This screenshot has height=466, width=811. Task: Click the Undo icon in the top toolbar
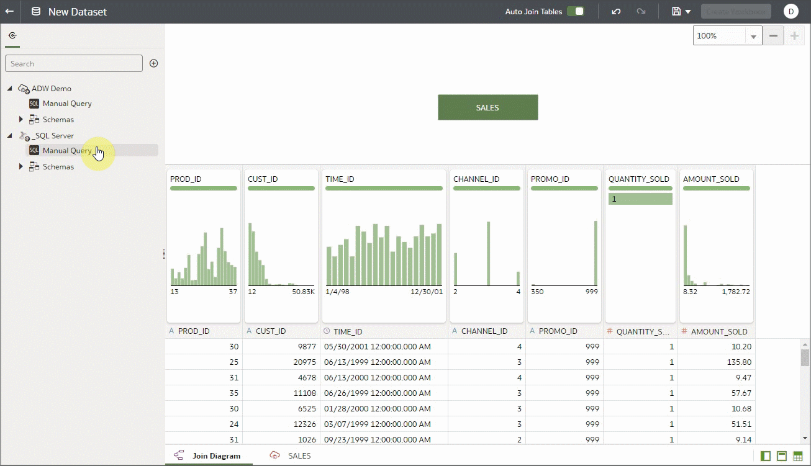[615, 11]
